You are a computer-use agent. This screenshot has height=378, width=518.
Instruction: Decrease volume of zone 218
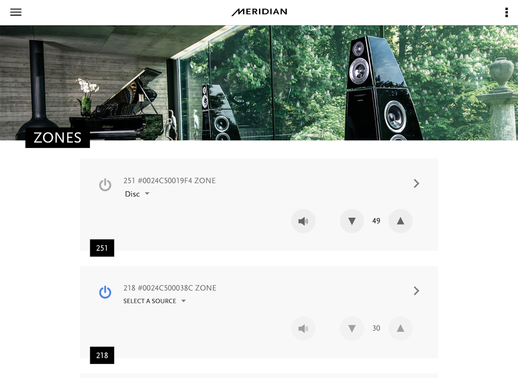352,328
